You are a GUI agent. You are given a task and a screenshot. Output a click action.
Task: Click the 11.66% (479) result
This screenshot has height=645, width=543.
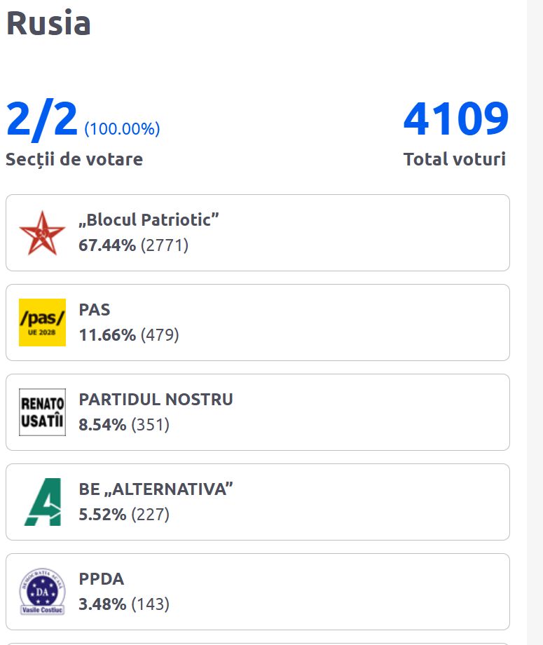129,335
